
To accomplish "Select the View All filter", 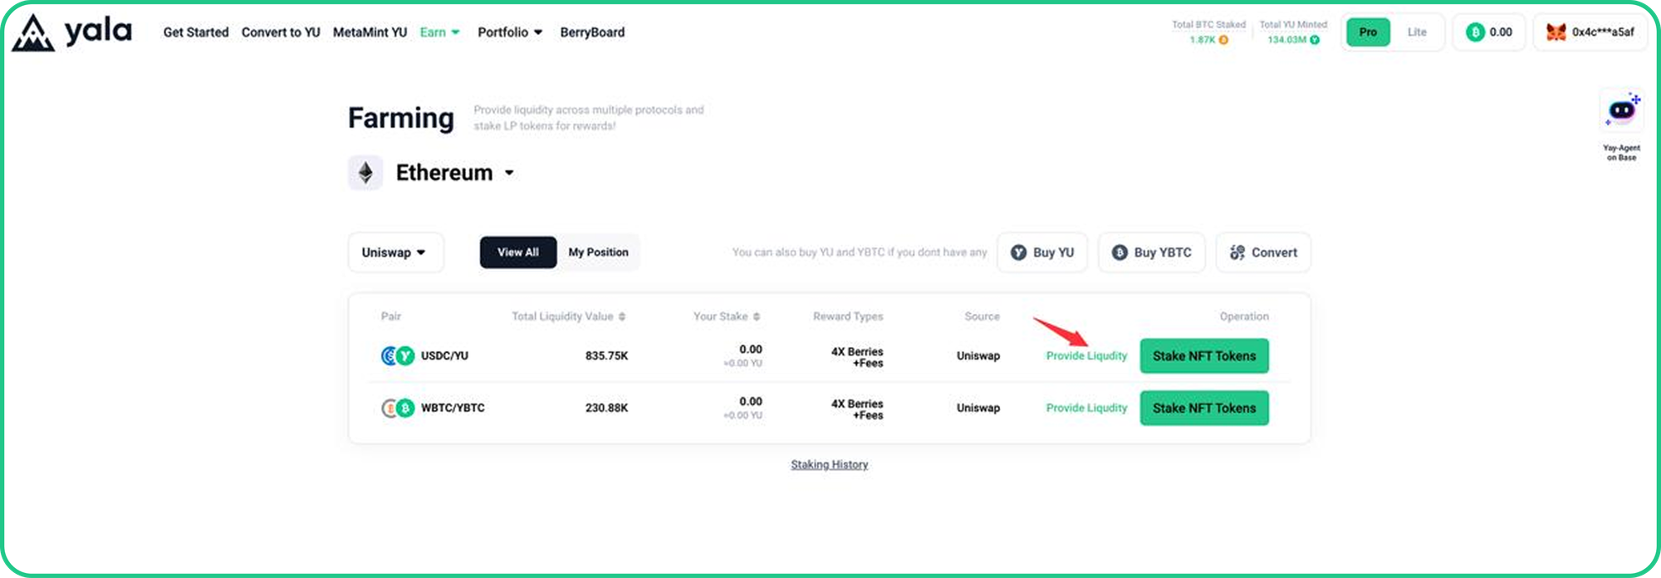I will click(518, 252).
